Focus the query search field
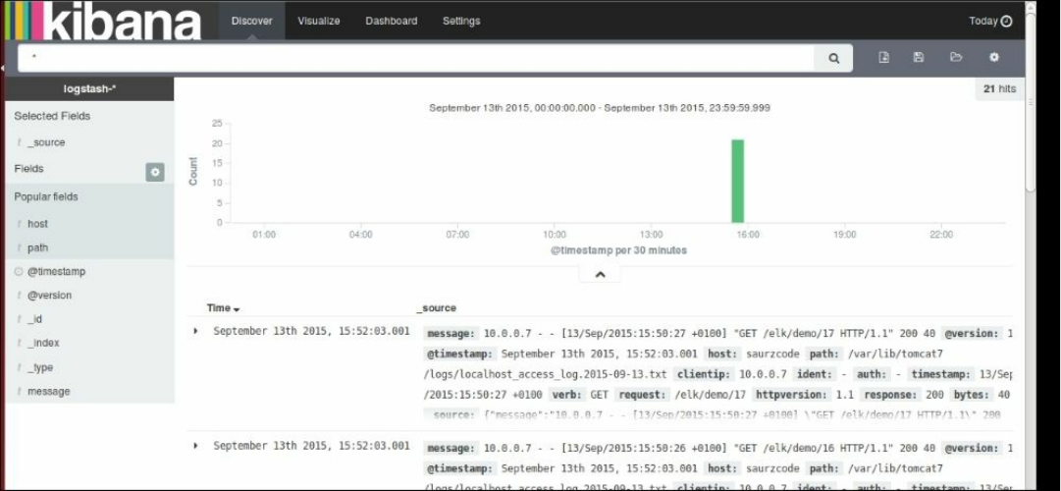This screenshot has height=491, width=1061. click(x=416, y=58)
